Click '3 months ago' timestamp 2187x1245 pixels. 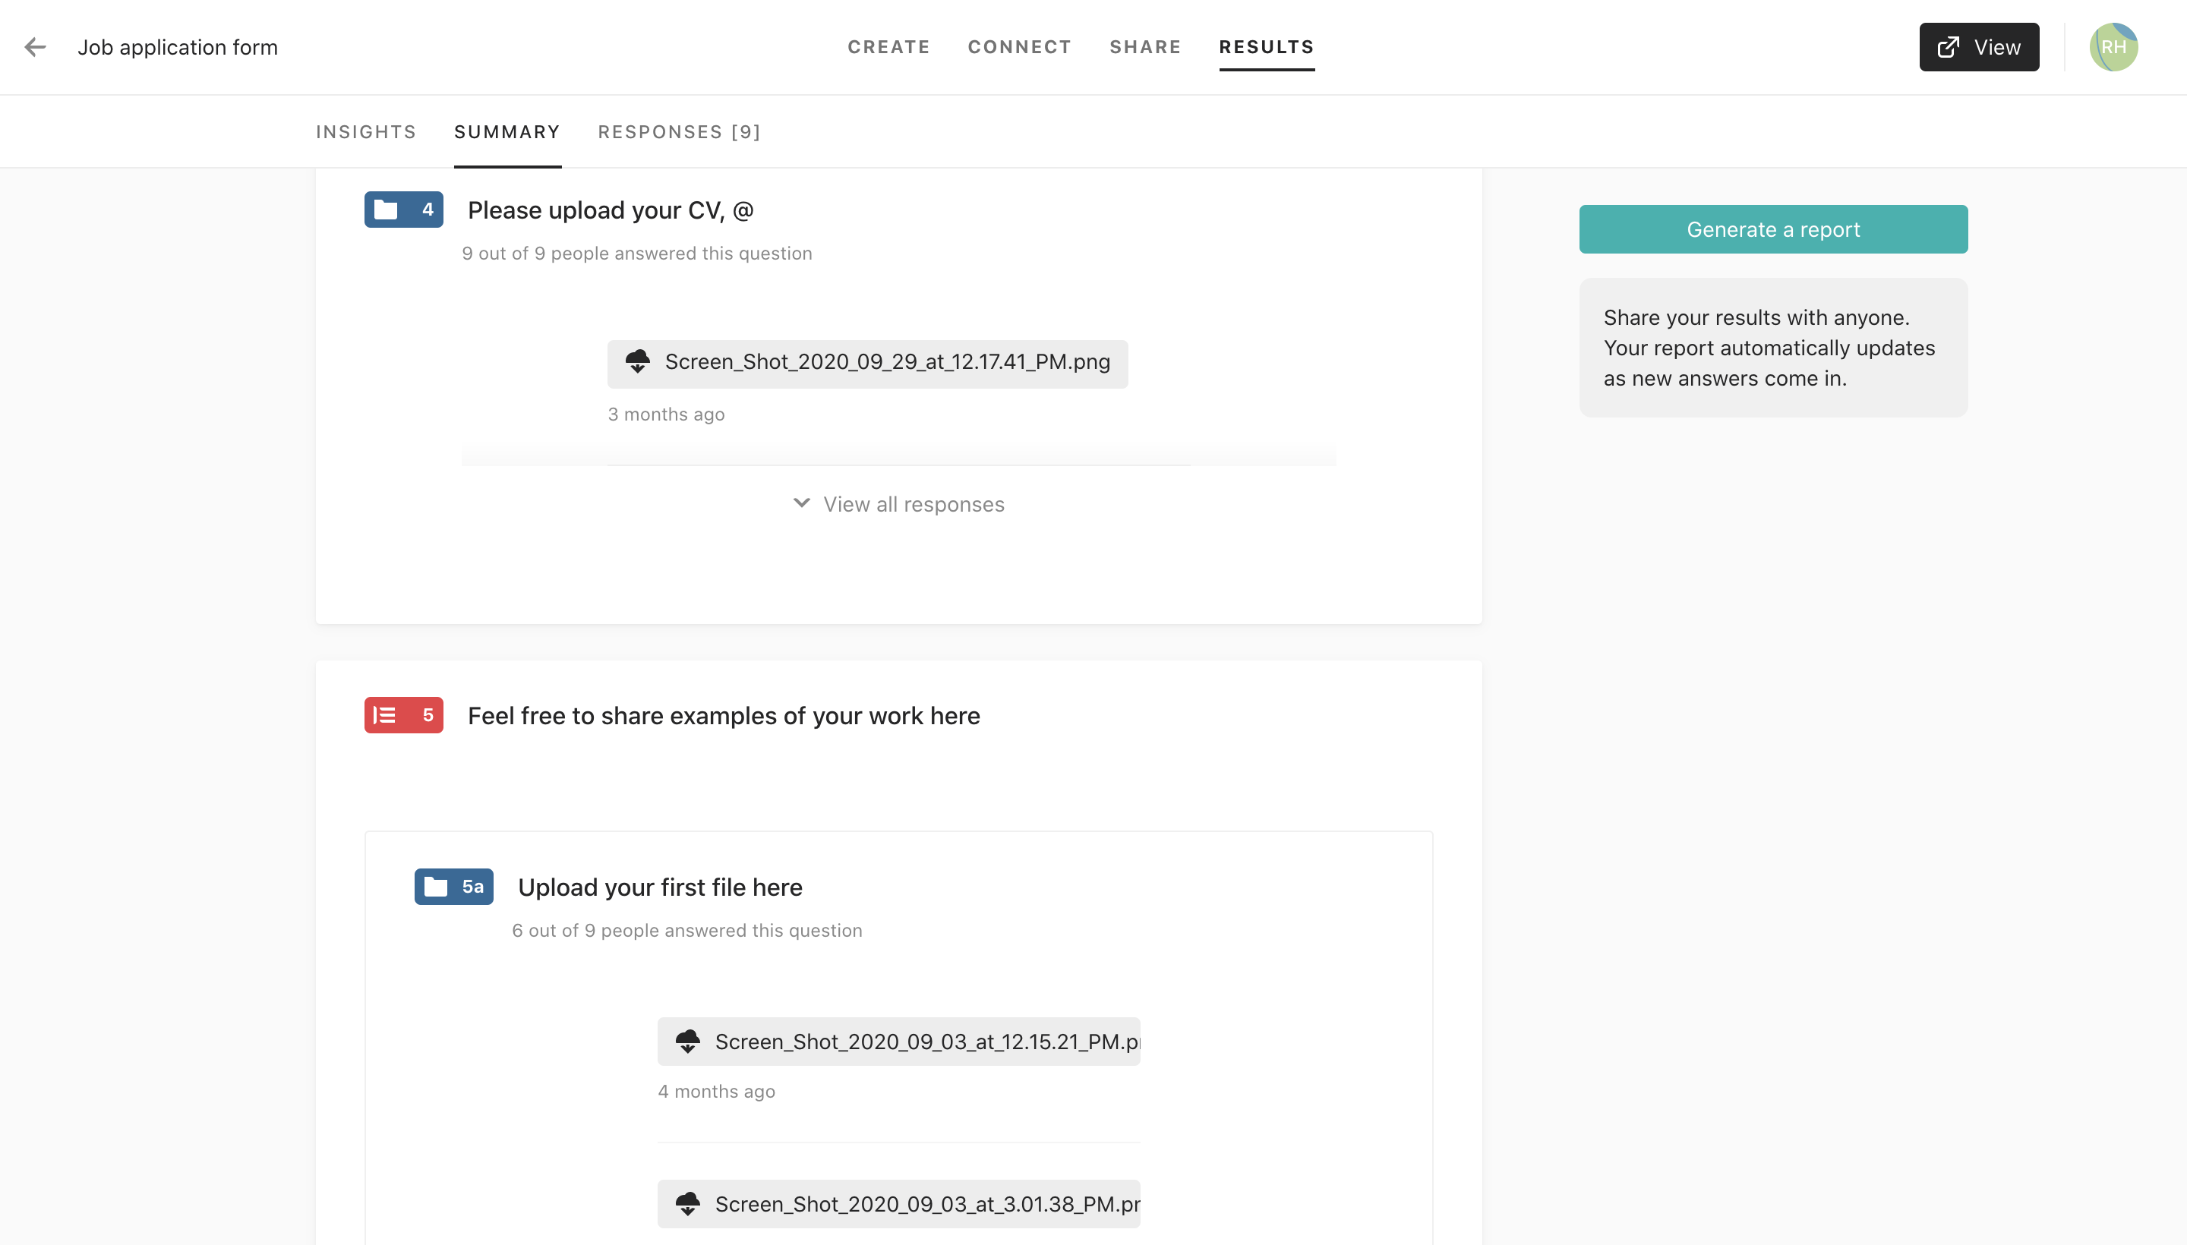pos(666,414)
